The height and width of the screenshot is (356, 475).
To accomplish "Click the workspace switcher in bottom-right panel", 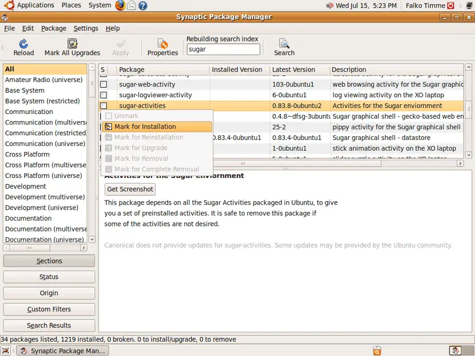I will click(x=461, y=351).
